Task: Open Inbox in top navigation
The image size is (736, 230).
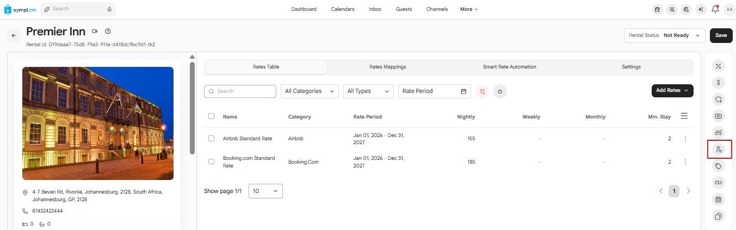Action: point(375,9)
